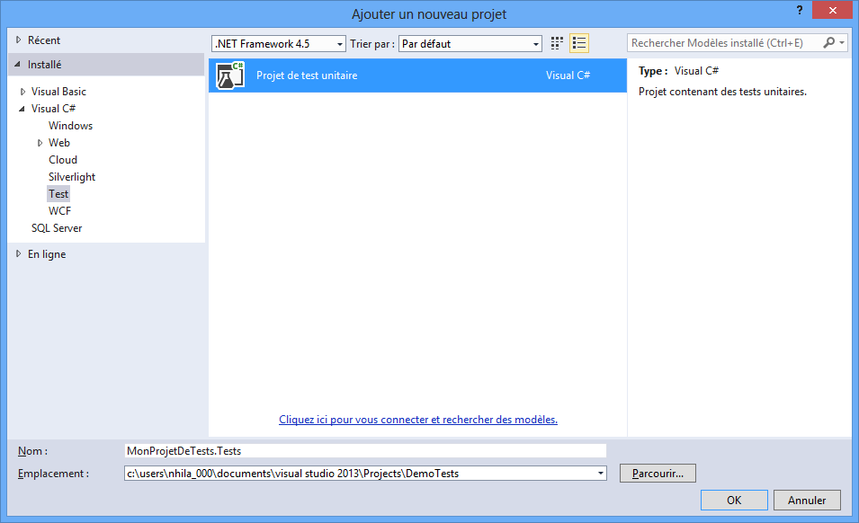
Task: Select the Silverlight category
Action: (x=72, y=177)
